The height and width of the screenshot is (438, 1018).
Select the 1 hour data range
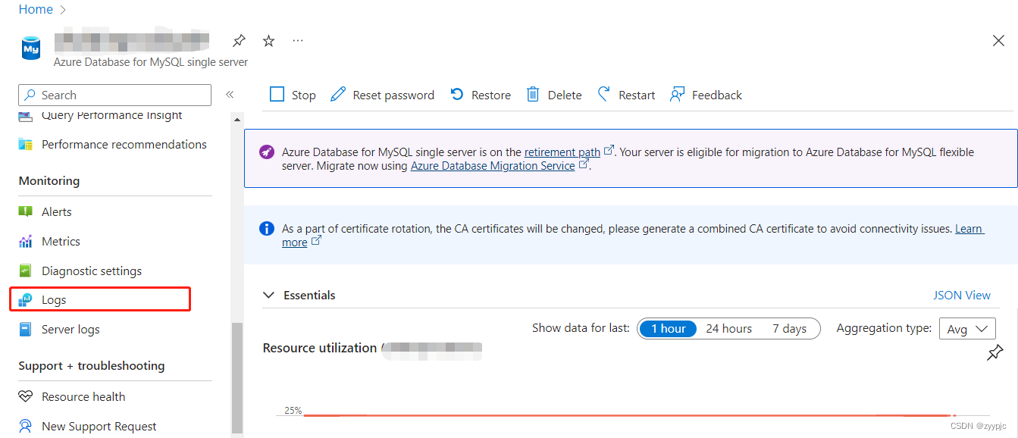[x=667, y=328]
